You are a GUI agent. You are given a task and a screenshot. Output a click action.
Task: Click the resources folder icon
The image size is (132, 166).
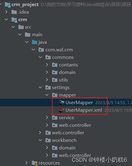pyautogui.click(x=35, y=163)
